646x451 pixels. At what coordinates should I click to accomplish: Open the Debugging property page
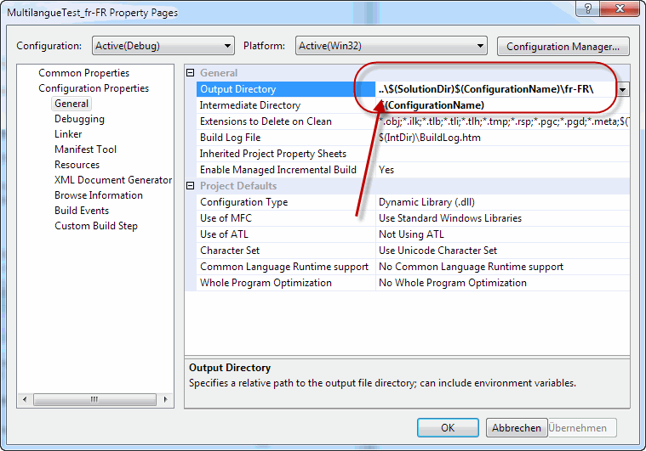coord(79,119)
